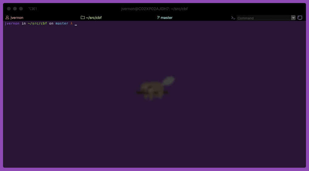This screenshot has height=171, width=309.
Task: Click the folder icon next to ~/src/cbf
Action: pyautogui.click(x=83, y=18)
